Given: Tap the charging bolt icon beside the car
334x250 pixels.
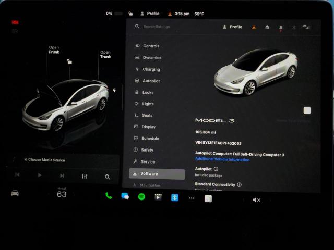Looking at the screenshot, I should (114, 90).
